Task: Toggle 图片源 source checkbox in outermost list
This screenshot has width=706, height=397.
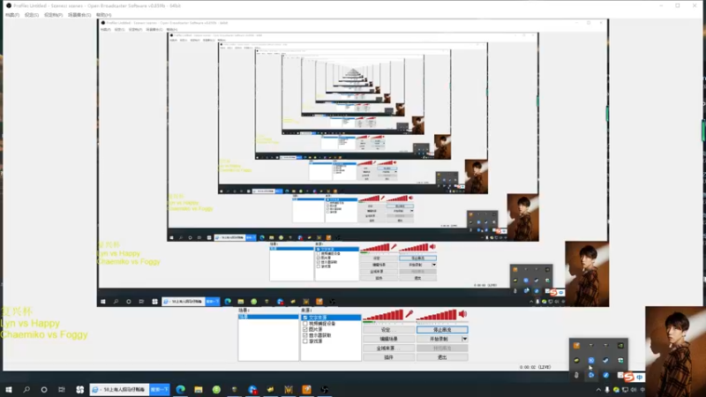Action: coord(305,329)
